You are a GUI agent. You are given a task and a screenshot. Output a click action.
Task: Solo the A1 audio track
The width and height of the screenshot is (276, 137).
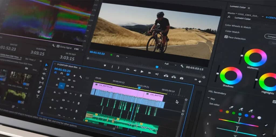click(x=75, y=94)
